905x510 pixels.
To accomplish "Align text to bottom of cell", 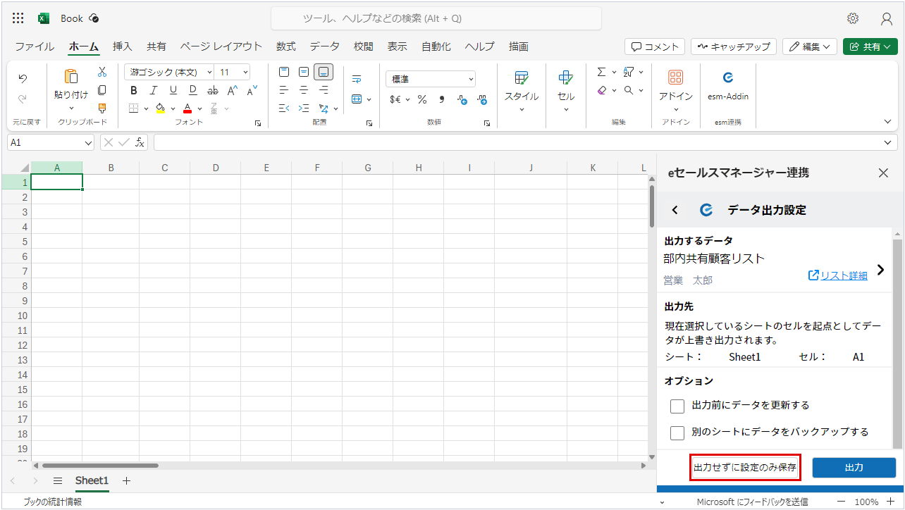I will click(x=324, y=72).
